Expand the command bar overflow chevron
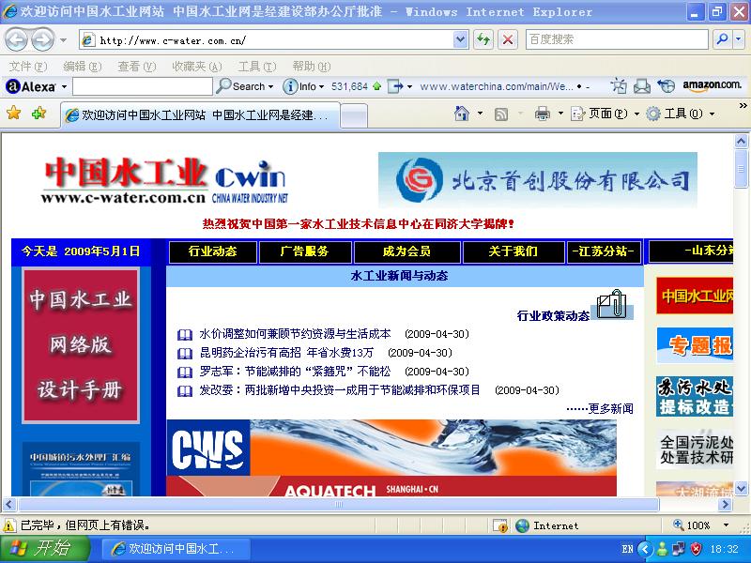This screenshot has width=751, height=563. coord(743,105)
